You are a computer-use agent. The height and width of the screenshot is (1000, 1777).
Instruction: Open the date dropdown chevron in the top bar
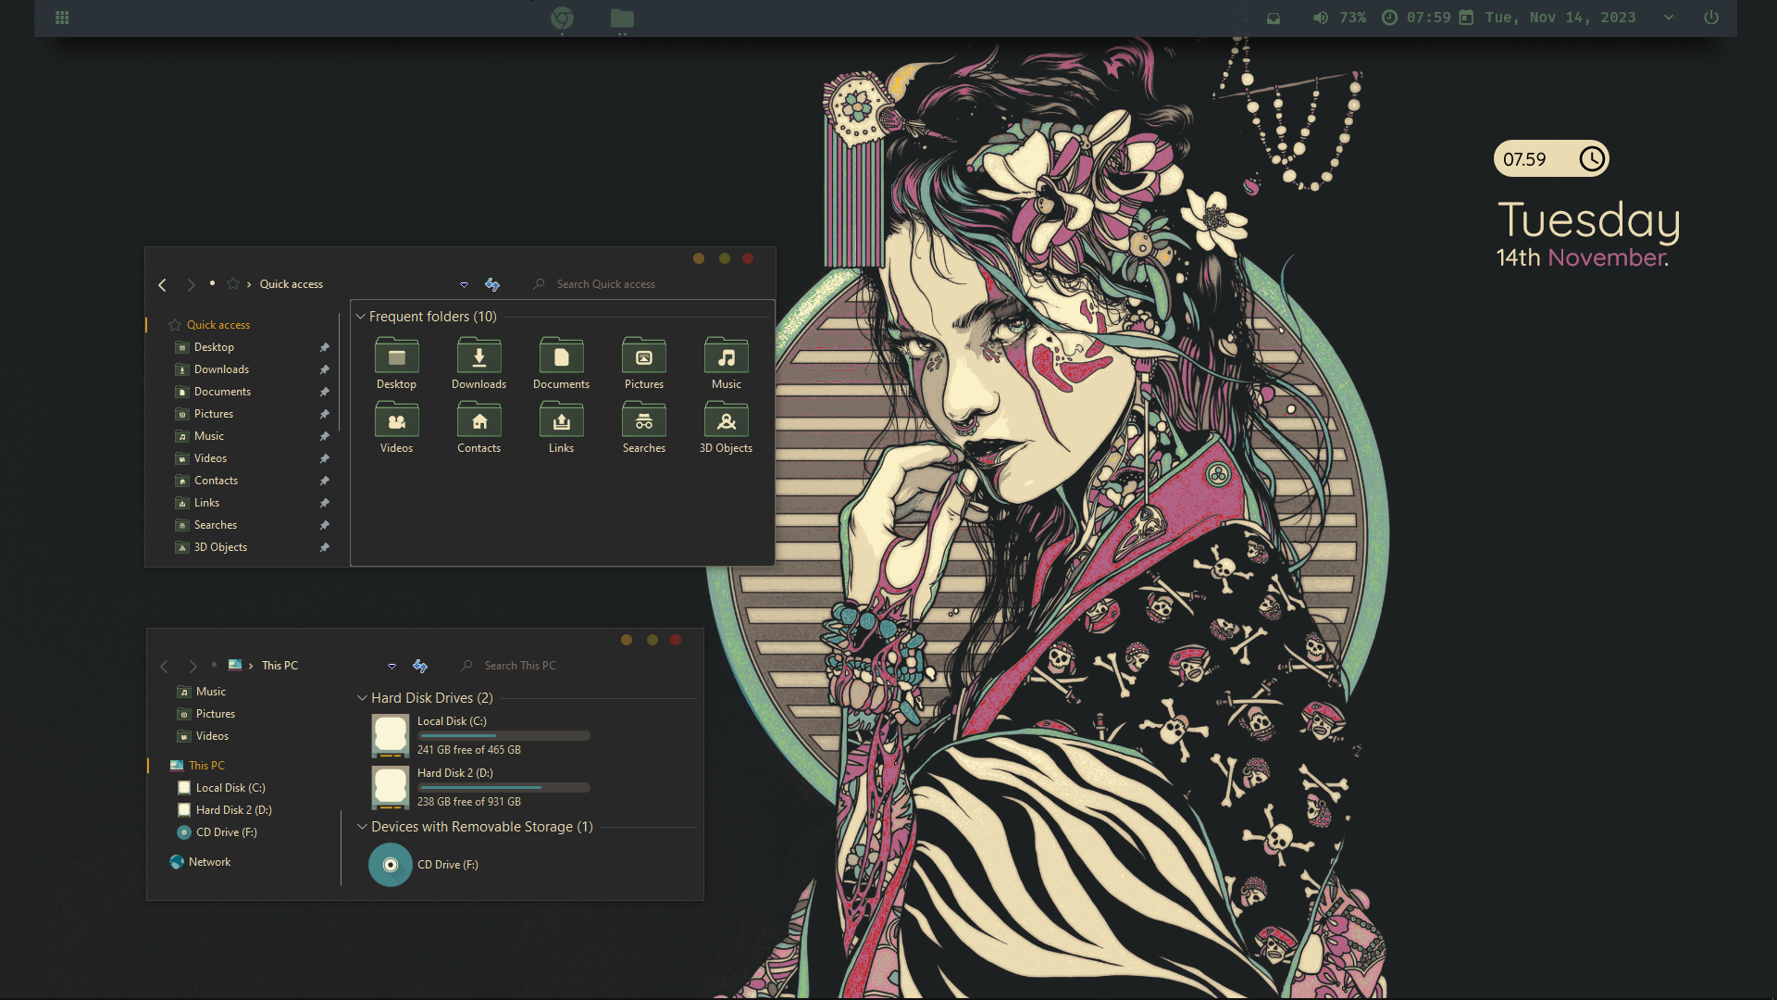click(1668, 17)
